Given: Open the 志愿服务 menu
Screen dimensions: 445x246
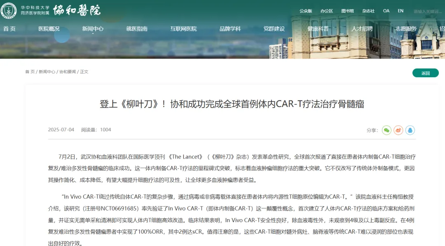Looking at the screenshot, I should point(406,29).
